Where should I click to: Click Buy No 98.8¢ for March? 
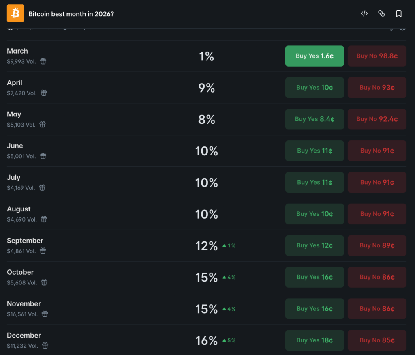377,56
